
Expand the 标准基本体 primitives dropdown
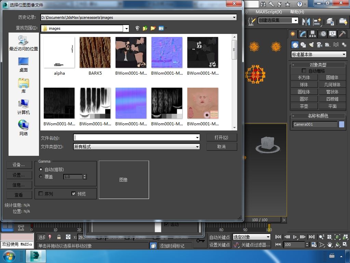pyautogui.click(x=344, y=54)
